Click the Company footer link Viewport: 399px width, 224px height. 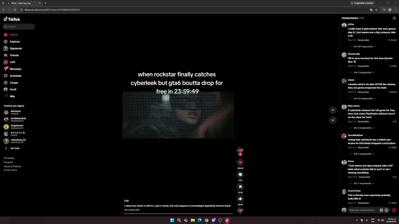coord(9,158)
